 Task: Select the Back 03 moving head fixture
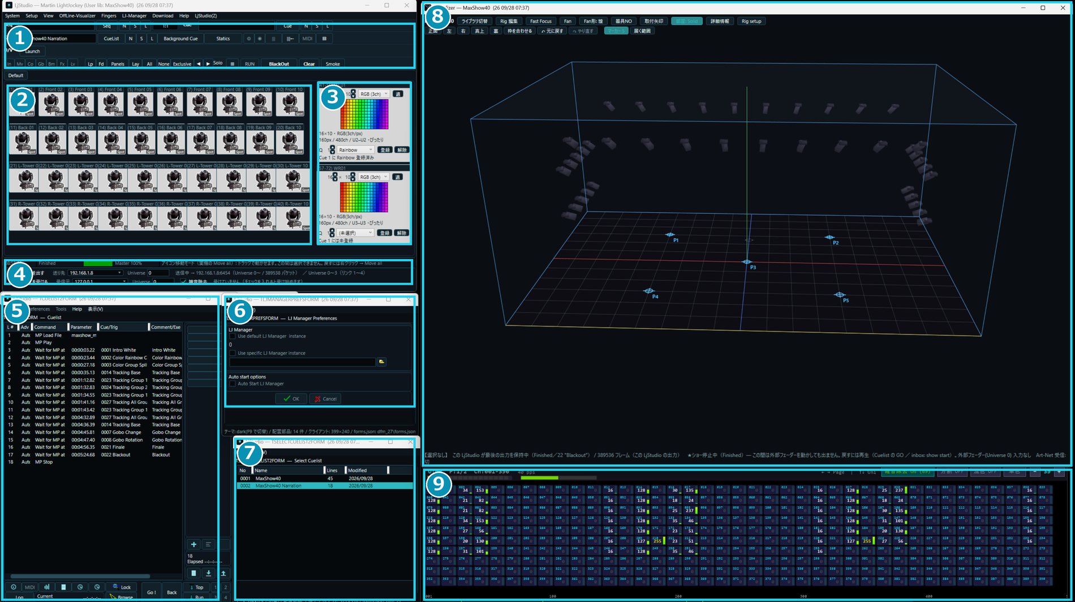81,142
